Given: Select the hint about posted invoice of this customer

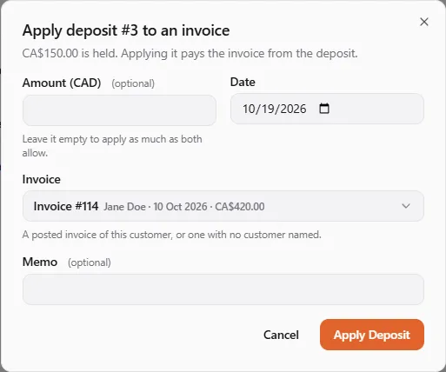Looking at the screenshot, I should pyautogui.click(x=172, y=235).
